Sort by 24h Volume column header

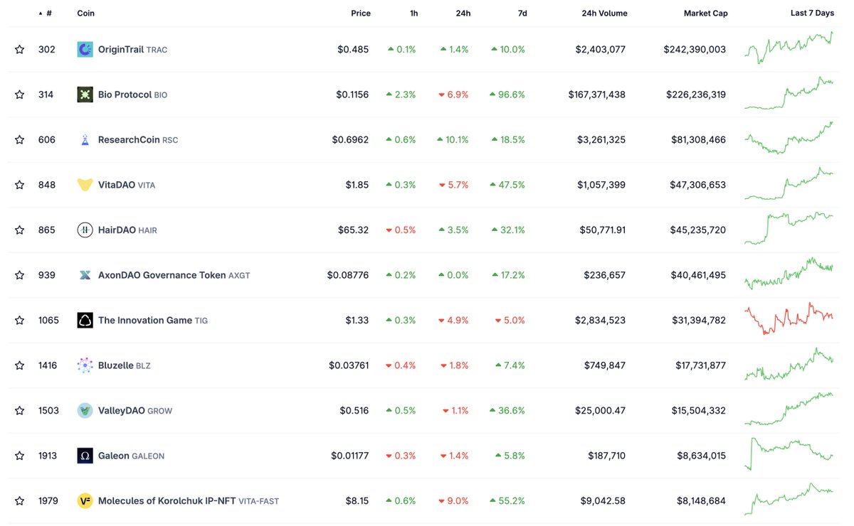click(604, 14)
